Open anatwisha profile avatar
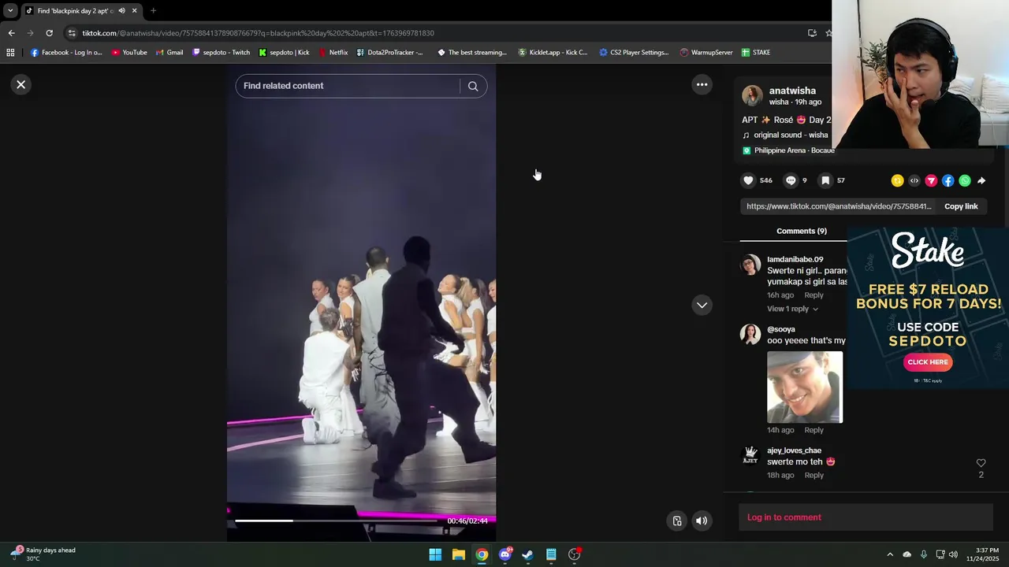 point(752,95)
